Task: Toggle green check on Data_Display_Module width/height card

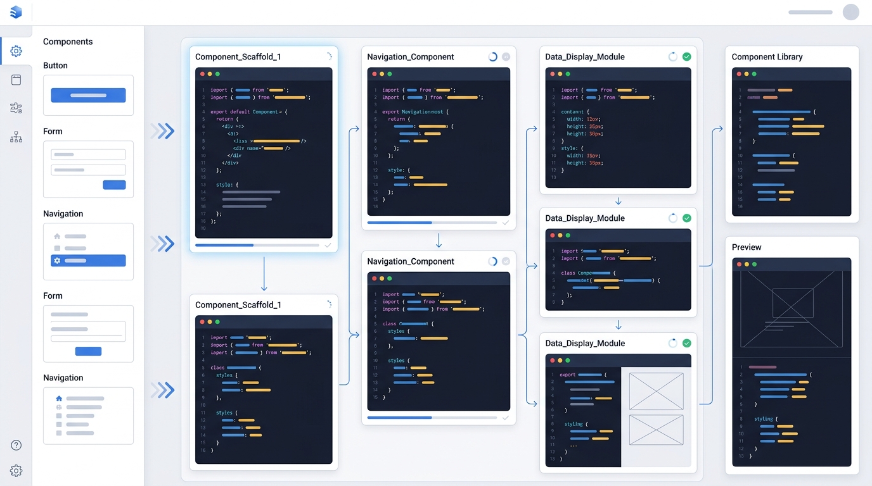Action: 686,56
